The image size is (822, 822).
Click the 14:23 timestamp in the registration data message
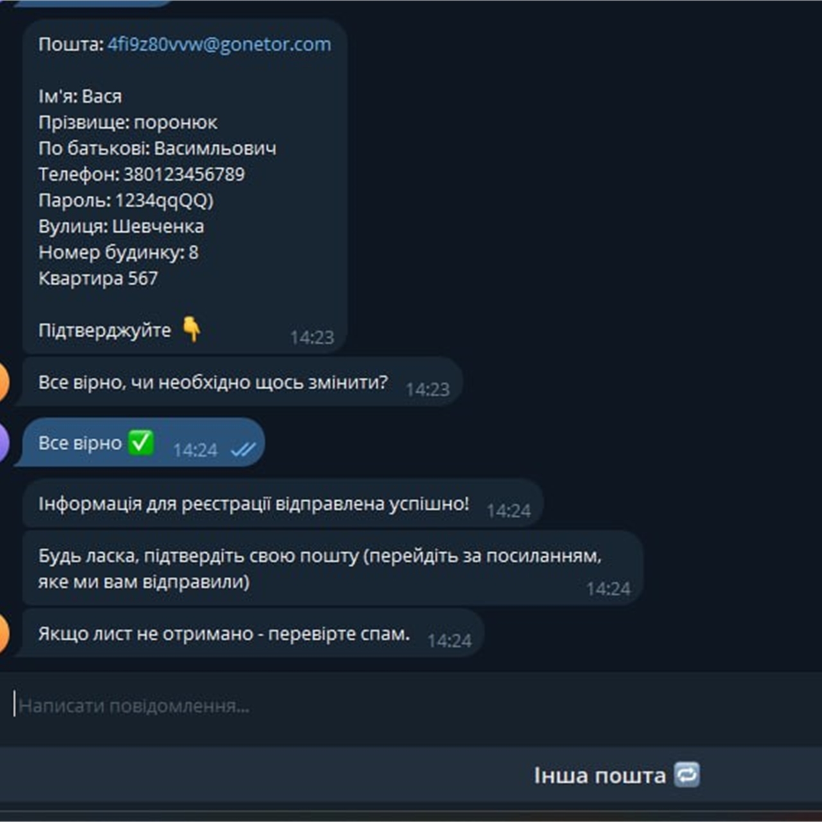coord(312,337)
